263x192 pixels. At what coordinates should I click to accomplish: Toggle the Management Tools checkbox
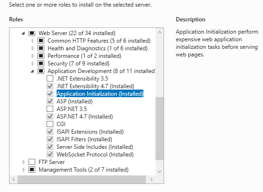32,170
